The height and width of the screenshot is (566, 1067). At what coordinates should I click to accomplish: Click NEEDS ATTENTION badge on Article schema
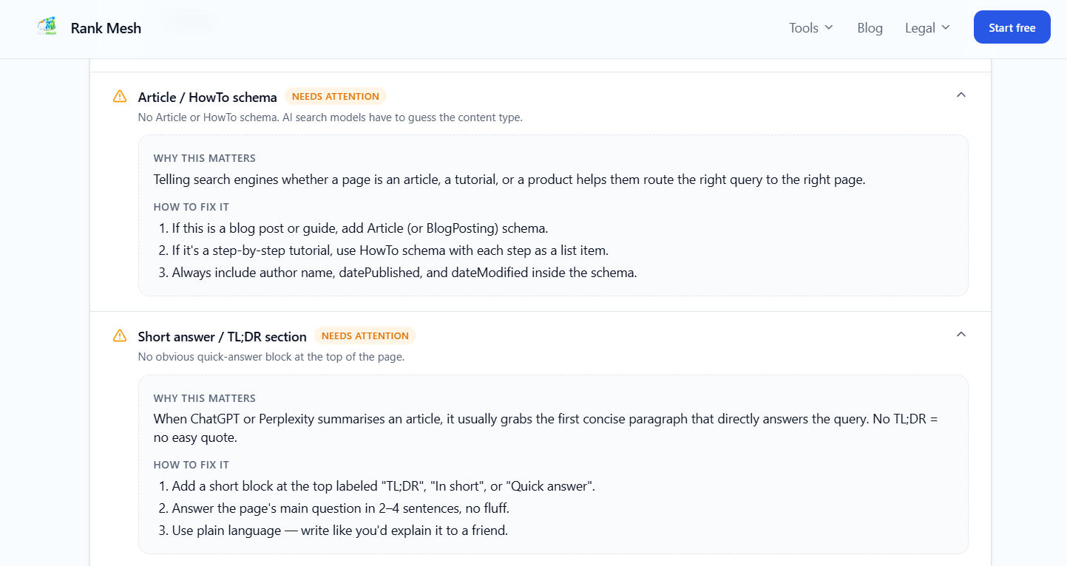click(336, 96)
